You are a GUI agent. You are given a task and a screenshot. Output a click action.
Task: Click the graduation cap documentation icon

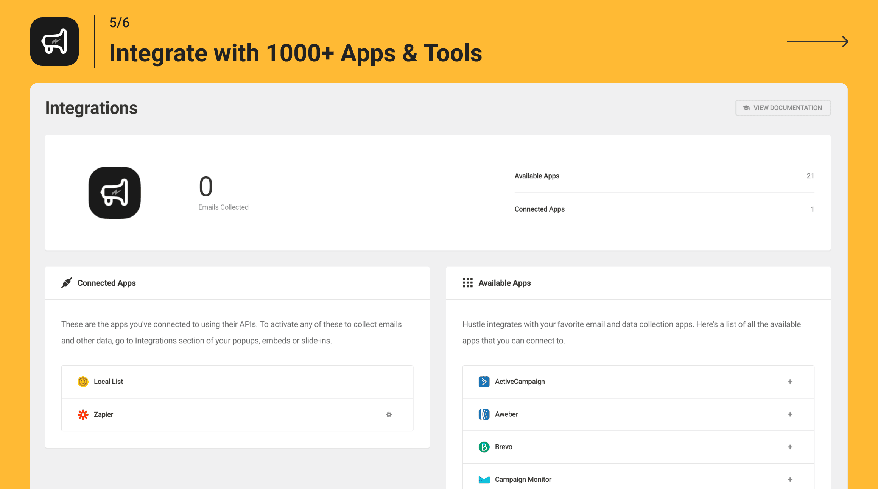746,108
